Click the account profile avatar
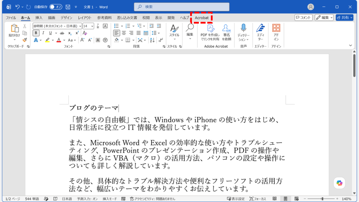 pyautogui.click(x=311, y=7)
